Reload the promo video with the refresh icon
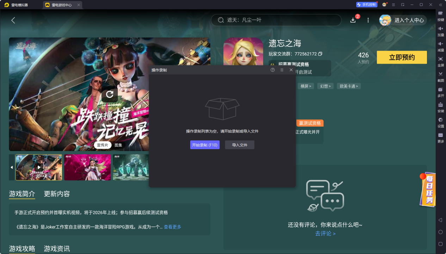The image size is (446, 254). (x=110, y=94)
